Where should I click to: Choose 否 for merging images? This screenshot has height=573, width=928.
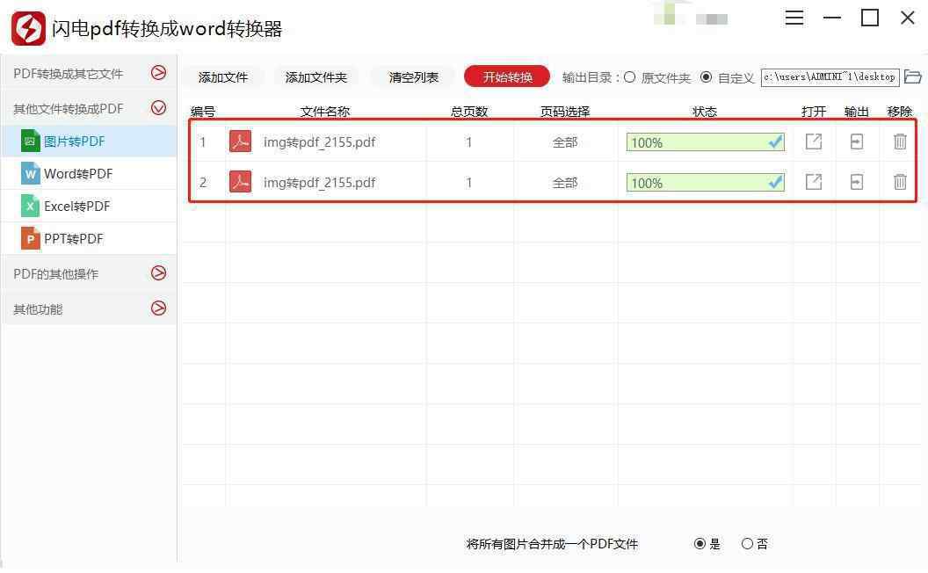point(747,543)
